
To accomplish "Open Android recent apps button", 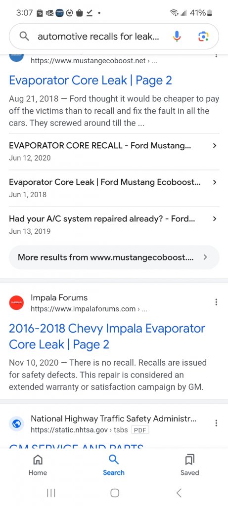I will pos(51,493).
